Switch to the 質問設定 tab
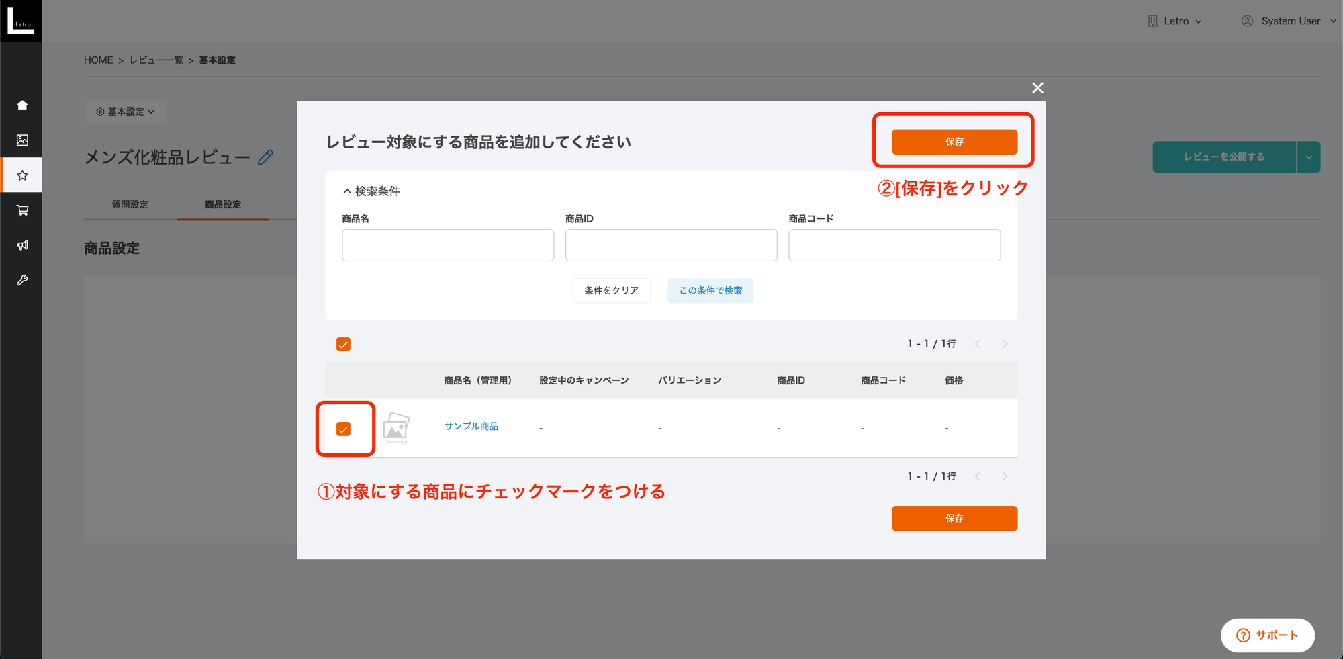This screenshot has height=659, width=1343. tap(130, 204)
